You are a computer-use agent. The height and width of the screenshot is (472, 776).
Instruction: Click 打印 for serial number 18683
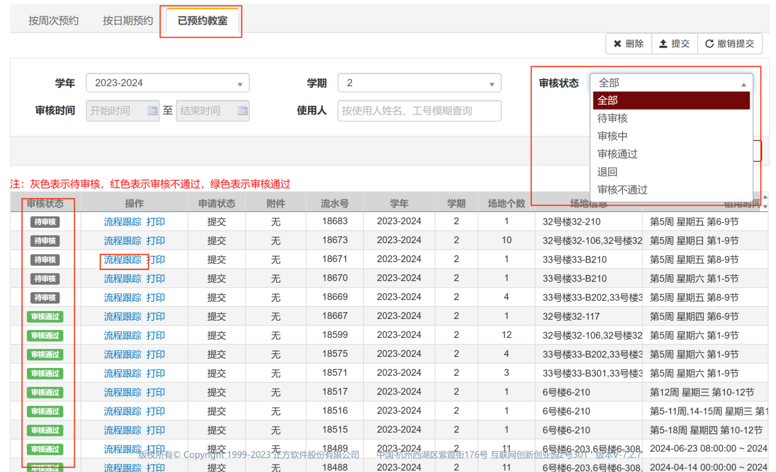click(x=156, y=222)
